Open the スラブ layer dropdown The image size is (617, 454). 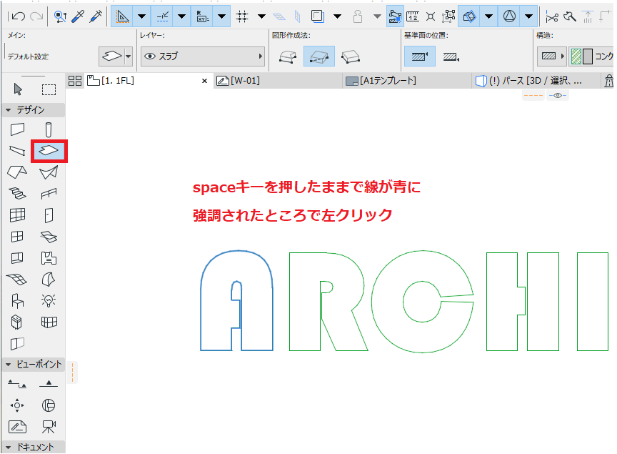203,56
